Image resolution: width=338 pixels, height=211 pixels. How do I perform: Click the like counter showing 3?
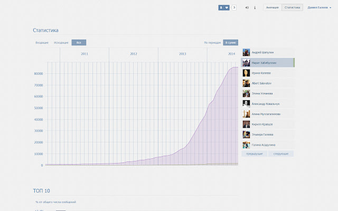click(x=234, y=7)
